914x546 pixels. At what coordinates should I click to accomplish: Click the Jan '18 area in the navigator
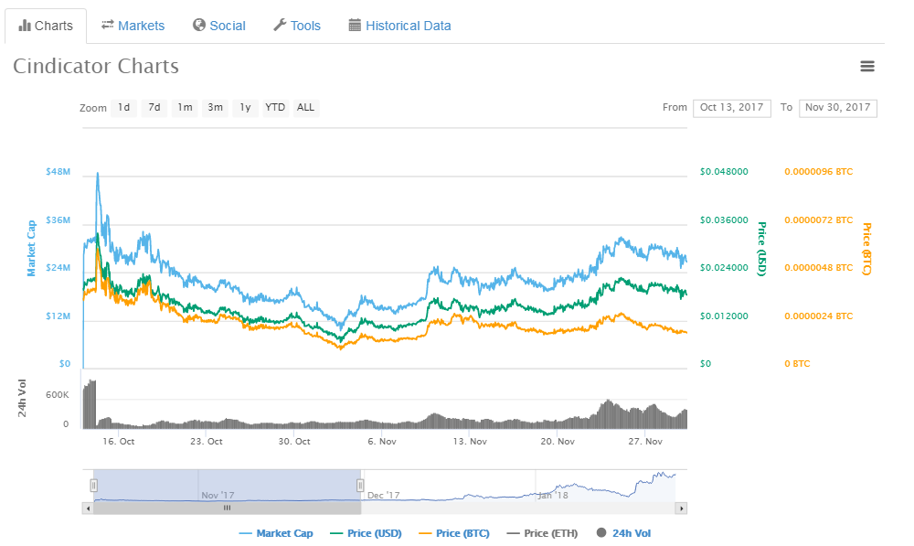click(x=552, y=496)
